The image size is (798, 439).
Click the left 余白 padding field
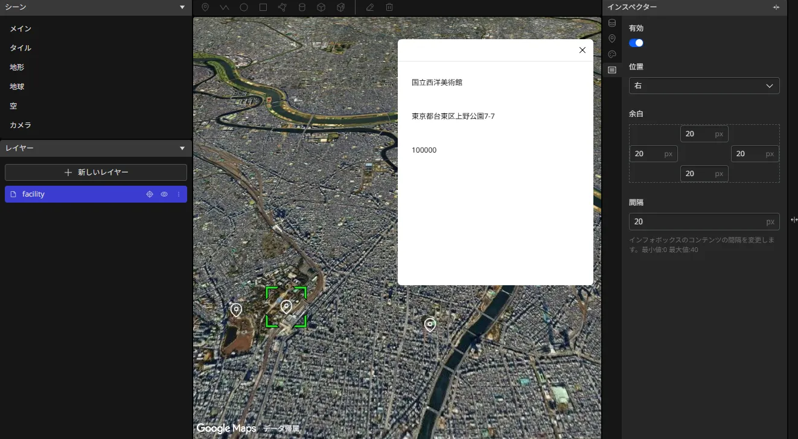coord(653,154)
